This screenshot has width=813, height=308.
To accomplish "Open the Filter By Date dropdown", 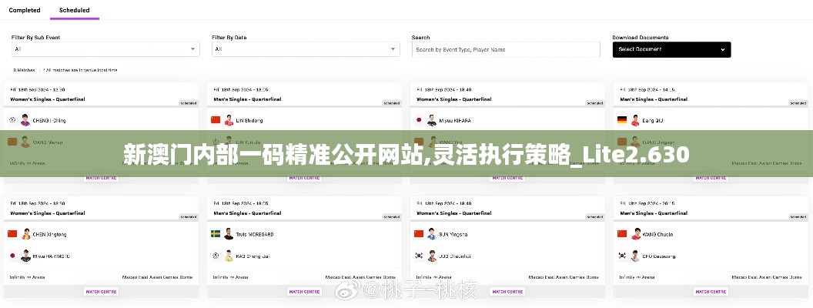I will 306,49.
